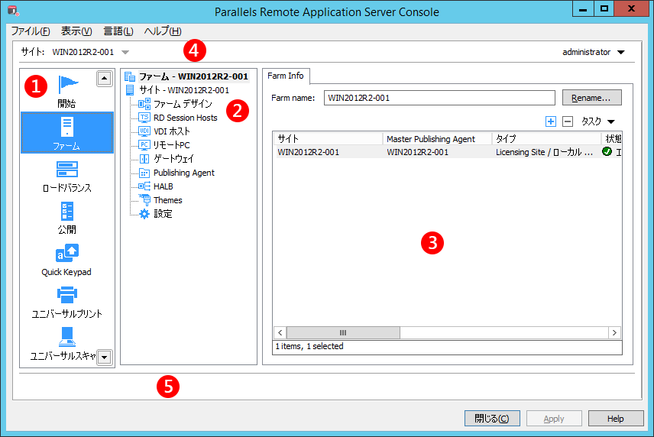Click the application icon in the title bar
654x437 pixels.
click(13, 11)
